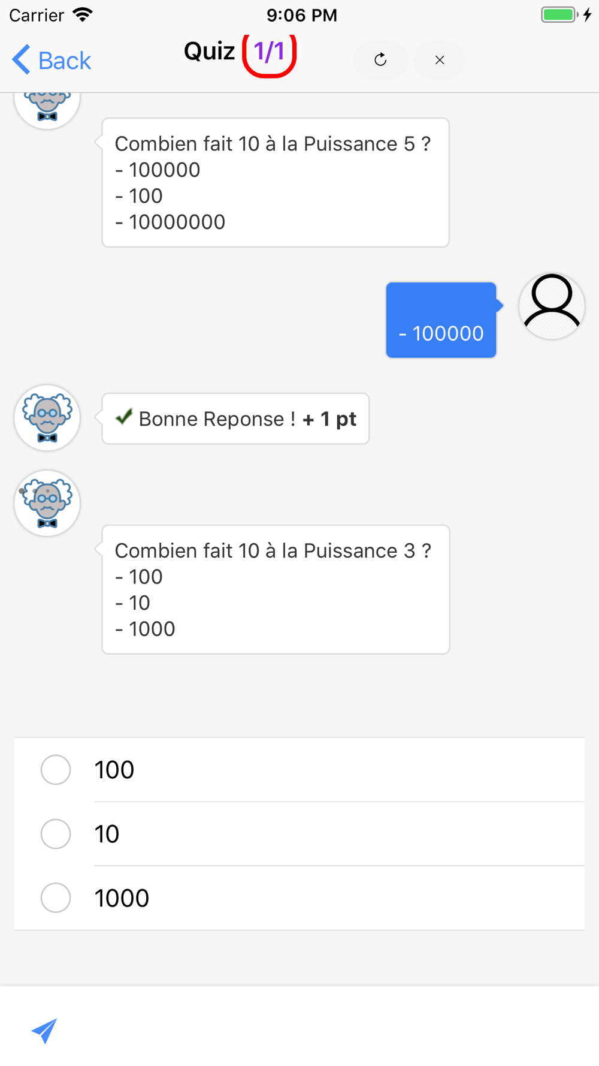The height and width of the screenshot is (1066, 599).
Task: Choose the 1000 answer radio option
Action: (x=56, y=898)
